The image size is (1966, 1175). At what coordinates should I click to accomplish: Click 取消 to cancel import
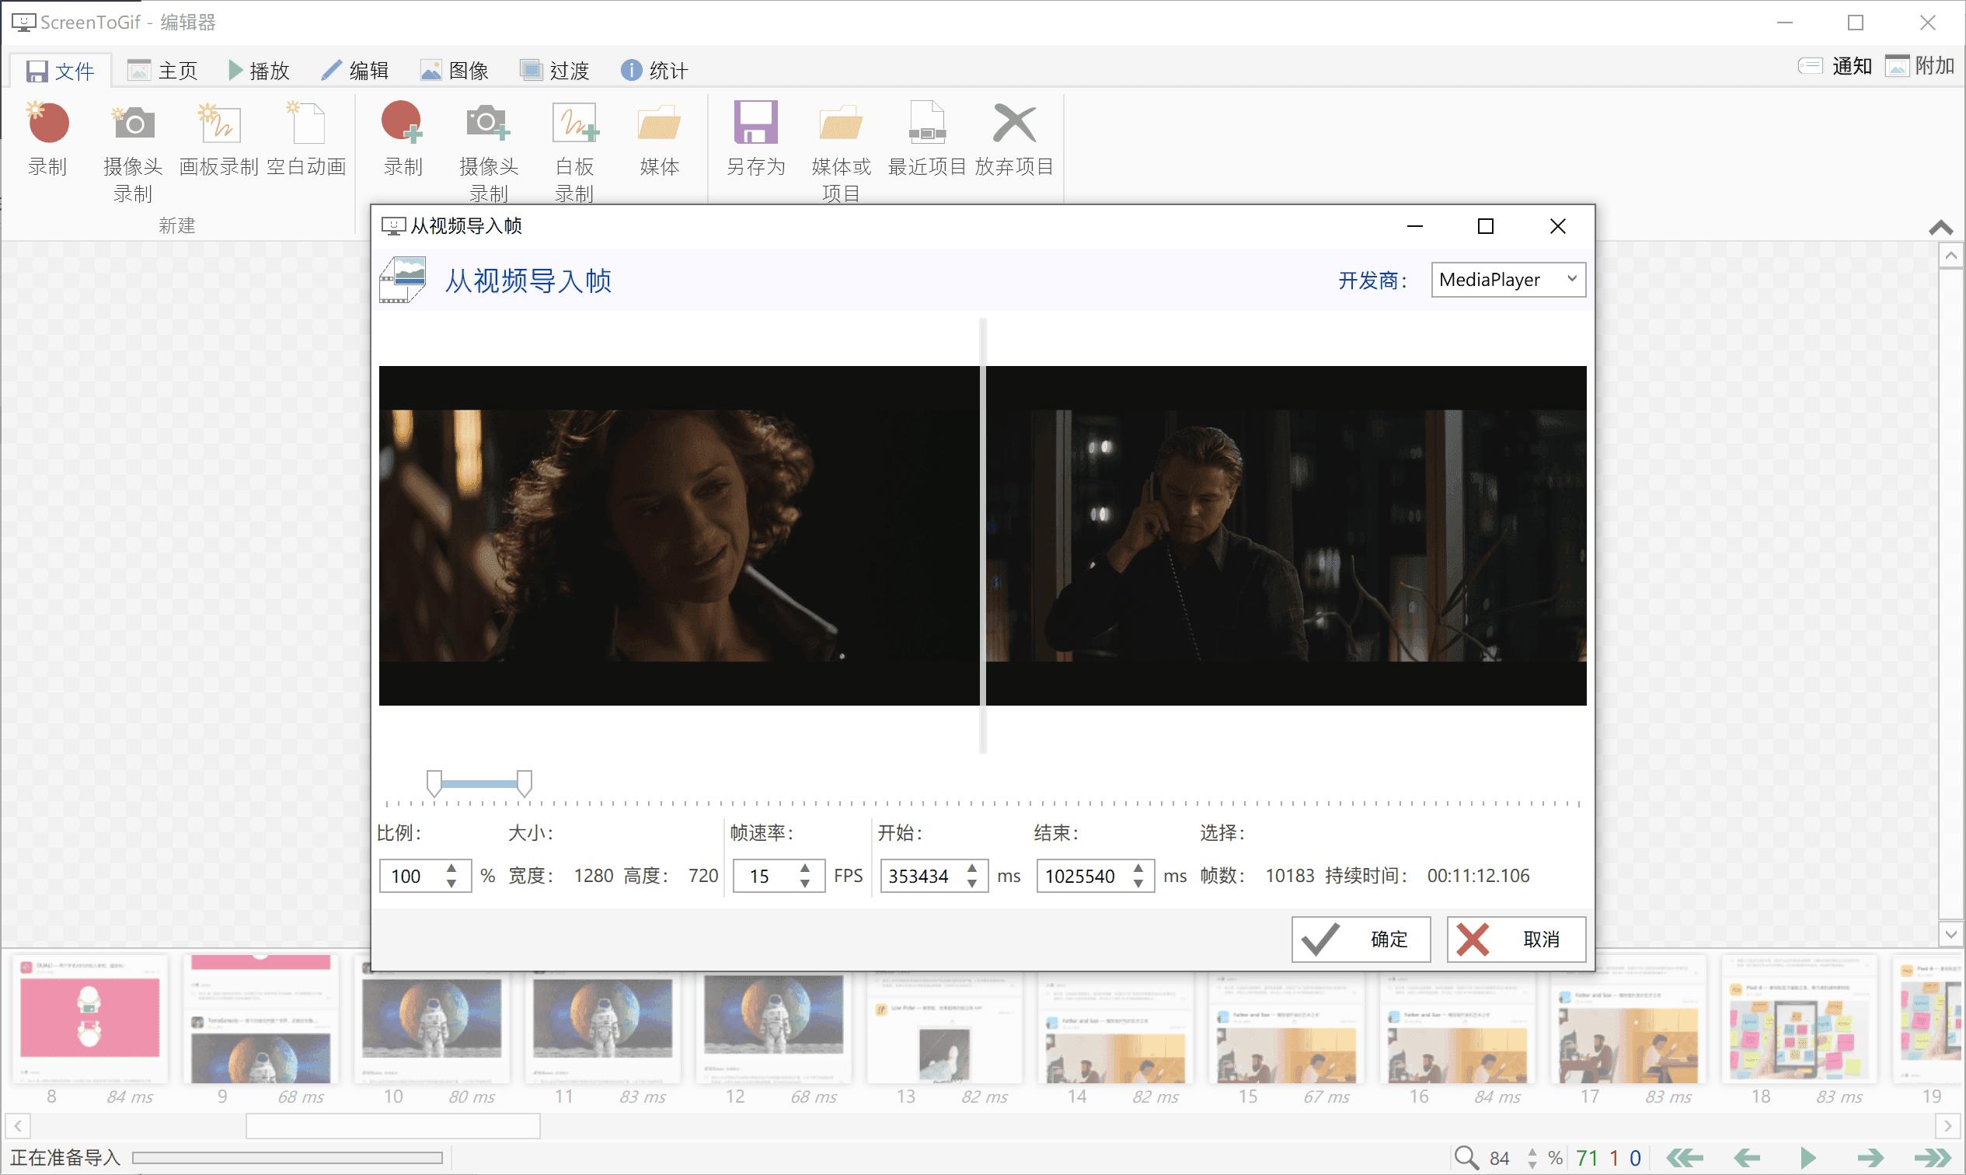click(x=1516, y=939)
